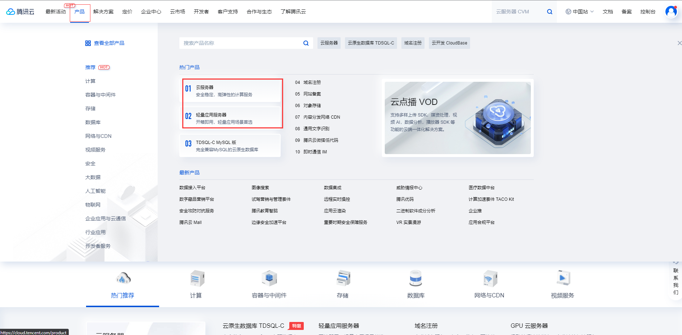Select 计算 category in sidebar

[90, 81]
